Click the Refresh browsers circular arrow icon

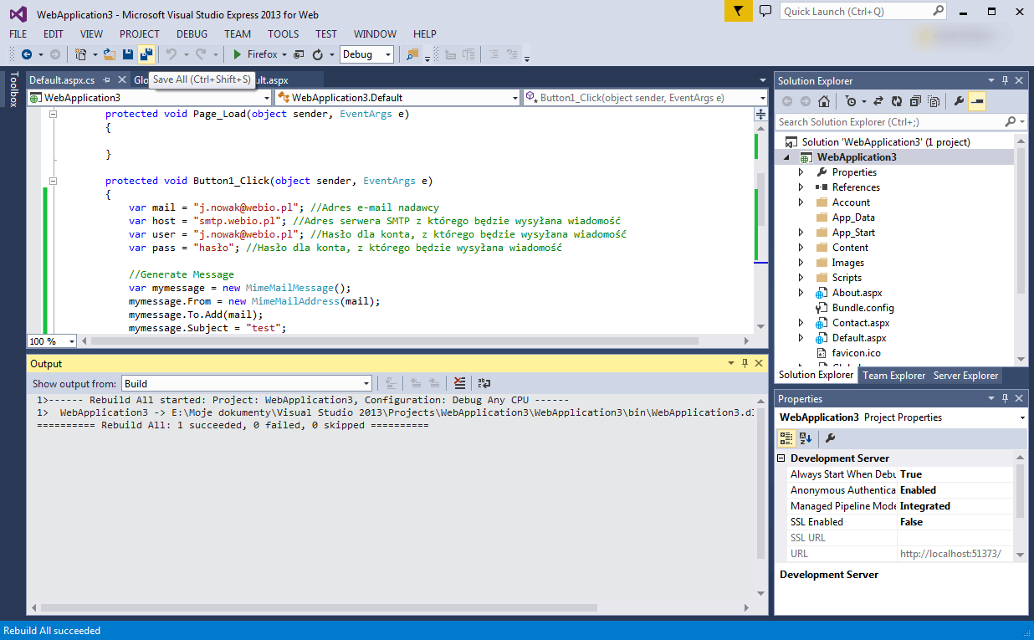point(318,54)
